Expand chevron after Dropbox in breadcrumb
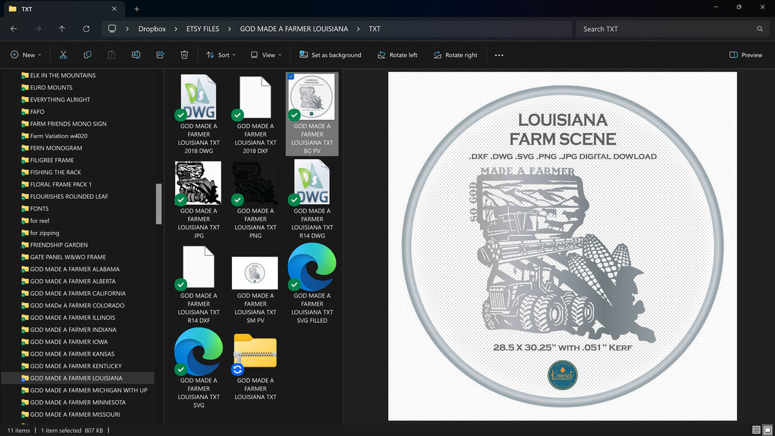Screen dimensions: 775x436 point(175,29)
